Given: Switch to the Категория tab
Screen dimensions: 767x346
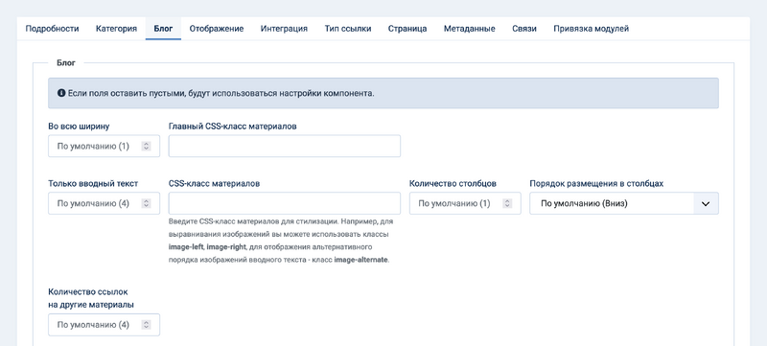Looking at the screenshot, I should click(x=116, y=29).
